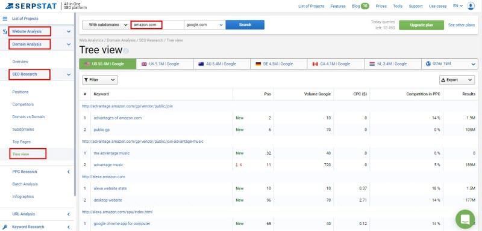Screen dimensions: 482x231
Task: Open Tree view in the sidebar
Action: pos(21,154)
